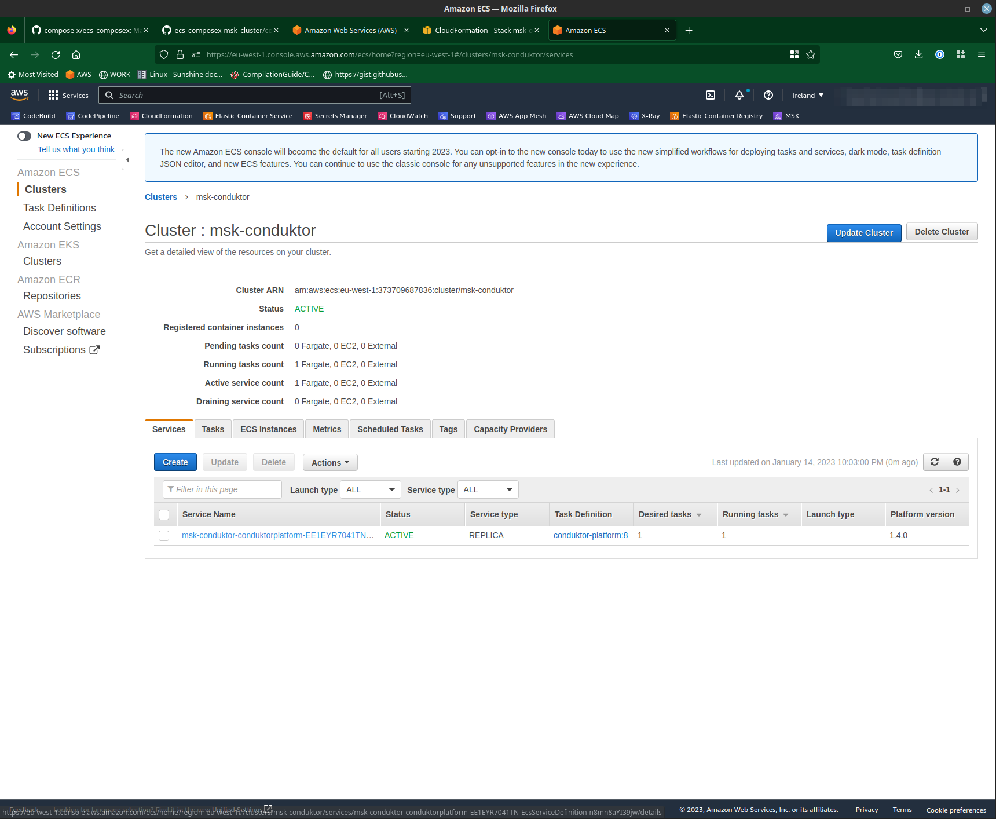Open Elastic Container Registry shortcut
This screenshot has width=996, height=819.
(716, 116)
